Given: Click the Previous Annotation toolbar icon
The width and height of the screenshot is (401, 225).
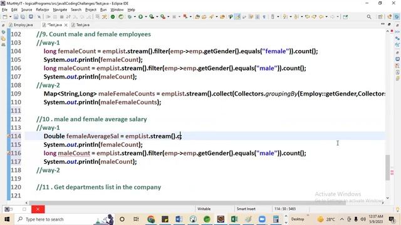Looking at the screenshot, I should (296, 17).
